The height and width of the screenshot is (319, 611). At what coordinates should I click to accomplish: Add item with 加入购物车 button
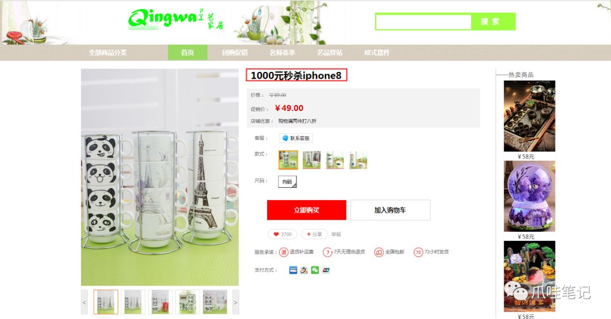(x=390, y=210)
